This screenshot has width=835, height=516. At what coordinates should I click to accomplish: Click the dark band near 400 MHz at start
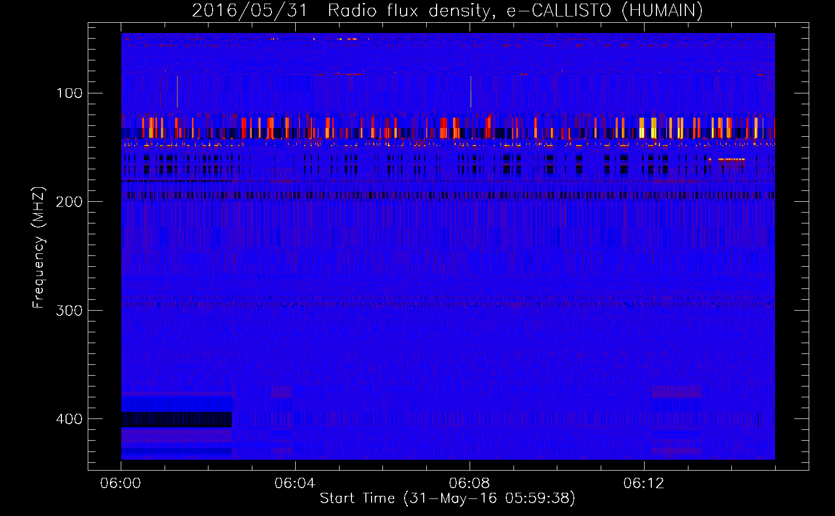[176, 419]
